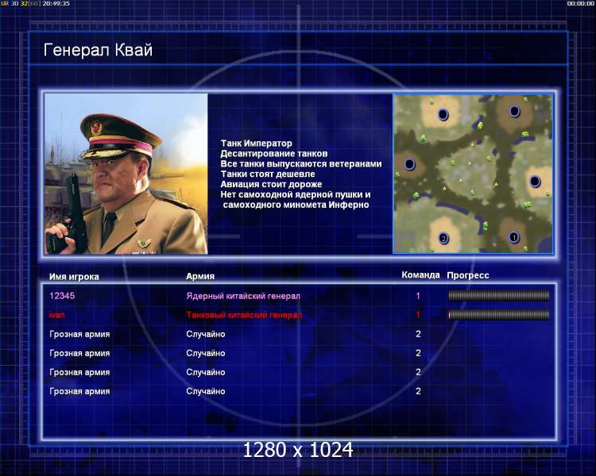Click the 'Имя игрока' column header

pos(74,277)
